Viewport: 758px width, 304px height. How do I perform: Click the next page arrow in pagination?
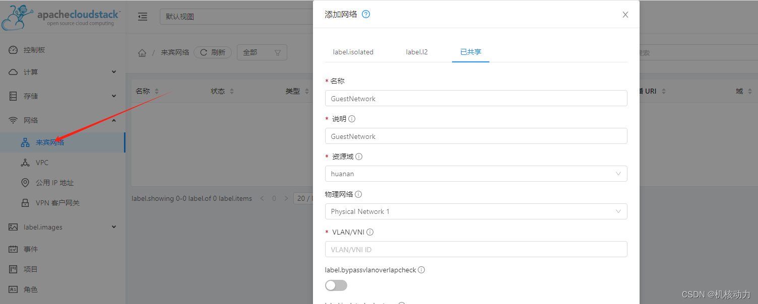tap(286, 198)
